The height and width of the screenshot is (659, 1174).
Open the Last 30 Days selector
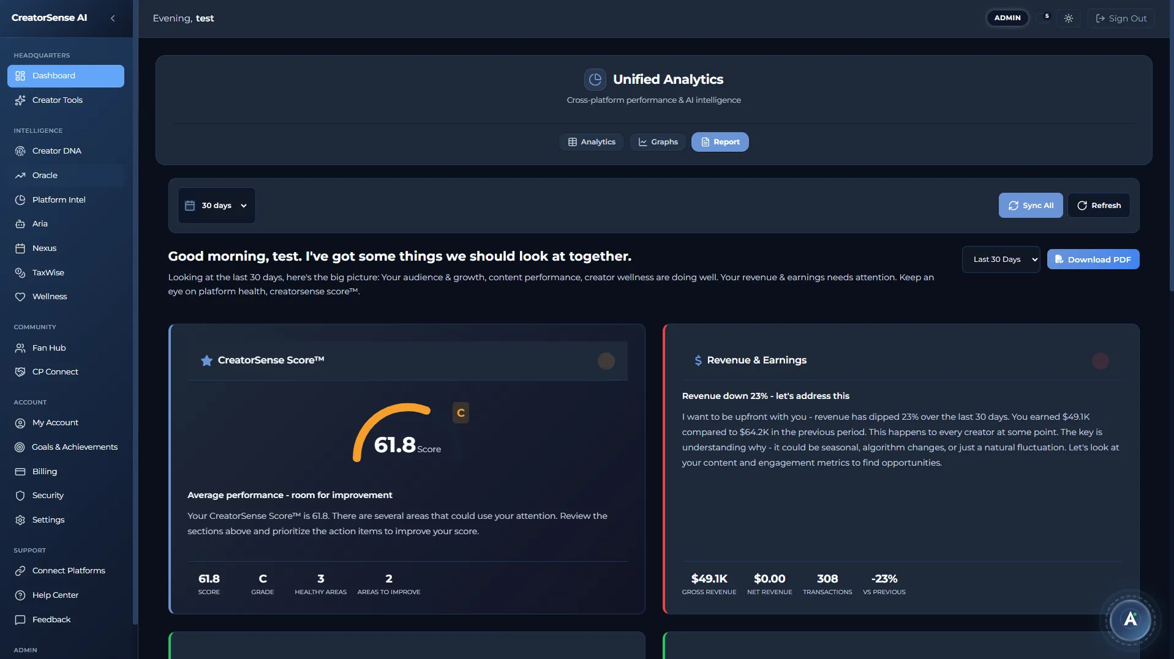(x=1001, y=259)
